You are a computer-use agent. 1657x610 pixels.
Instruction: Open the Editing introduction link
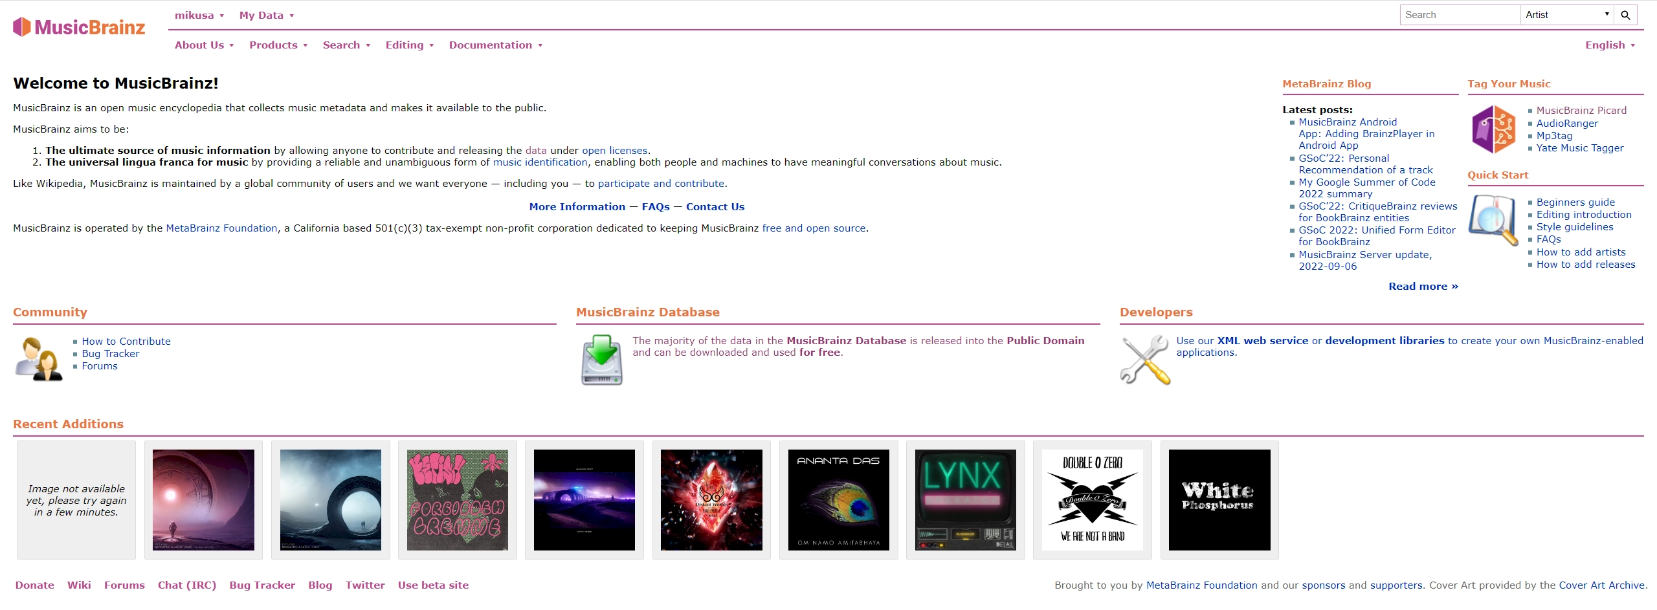tap(1584, 214)
